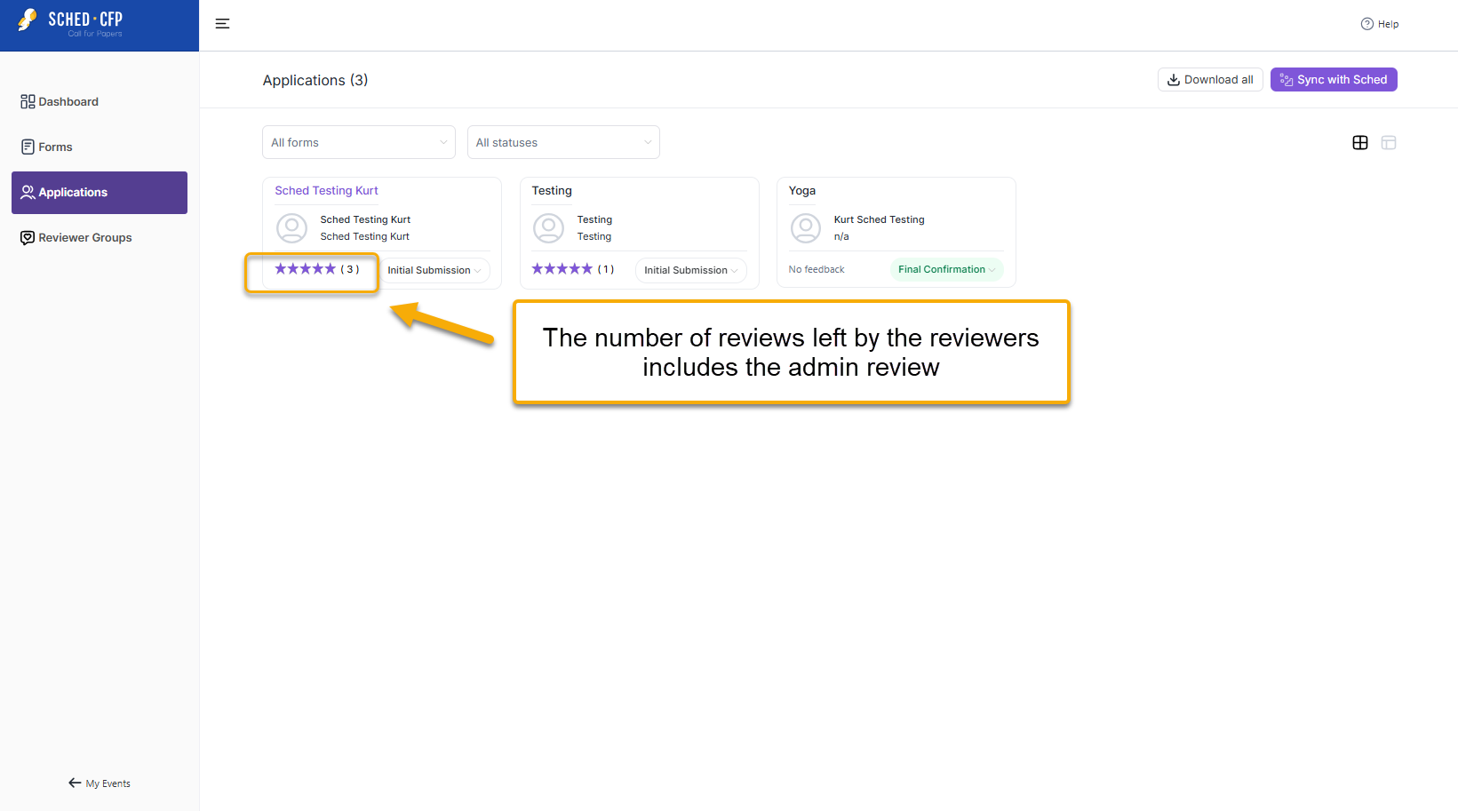
Task: Click avatar on Sched Testing Kurt card
Action: click(x=291, y=228)
